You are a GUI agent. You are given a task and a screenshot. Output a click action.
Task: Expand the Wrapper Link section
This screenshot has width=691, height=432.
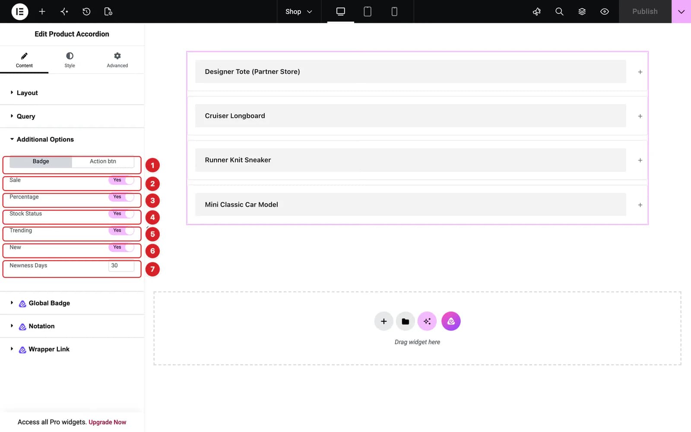coord(72,349)
